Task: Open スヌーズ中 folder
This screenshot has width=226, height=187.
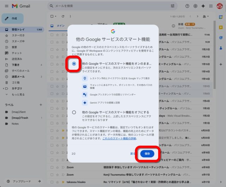Action: (x=22, y=41)
